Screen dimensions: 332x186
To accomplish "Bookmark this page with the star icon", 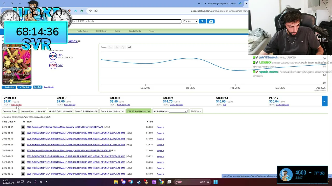I will click(x=90, y=11).
